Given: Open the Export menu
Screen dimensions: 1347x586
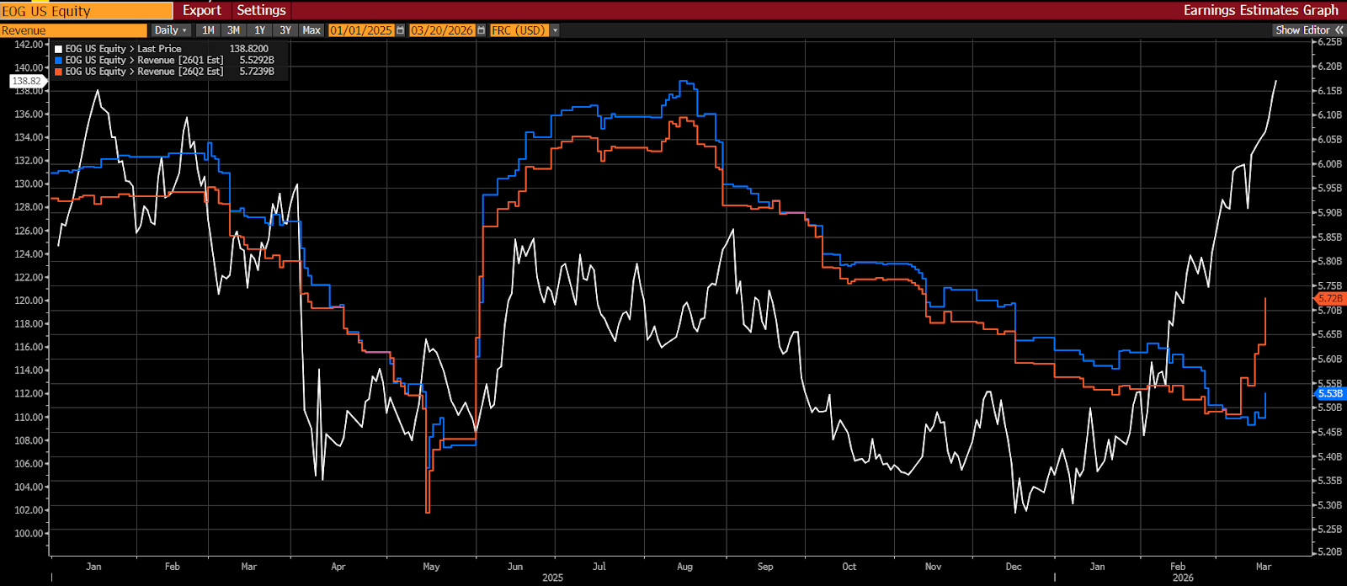Looking at the screenshot, I should click(x=202, y=10).
